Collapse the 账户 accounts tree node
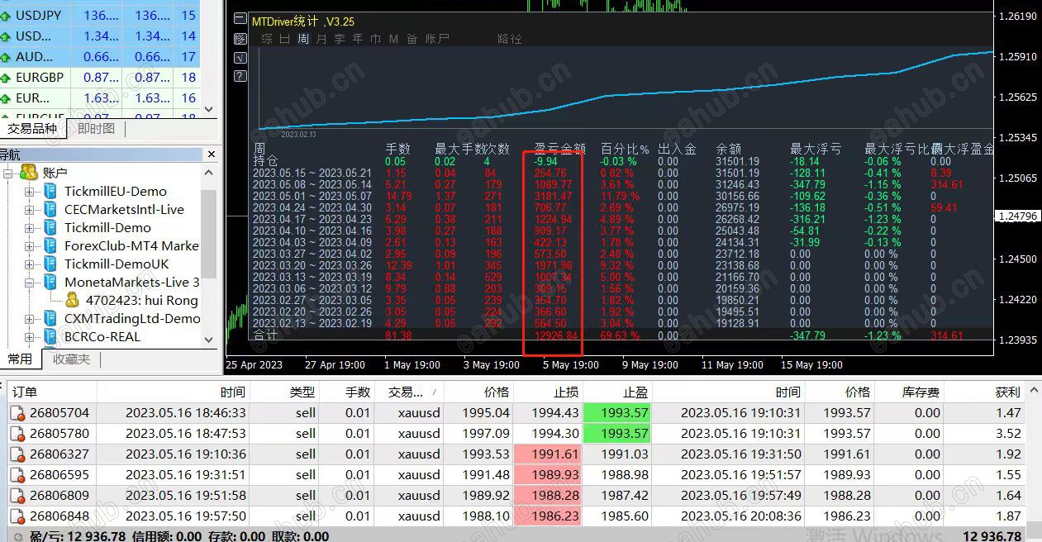This screenshot has width=1042, height=542. pyautogui.click(x=8, y=173)
